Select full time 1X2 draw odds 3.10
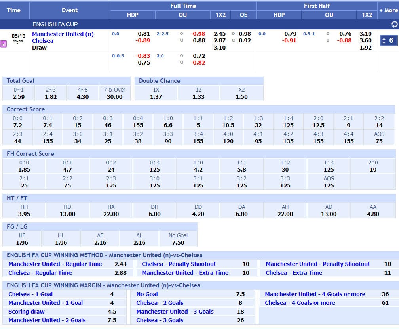Screen dimensions: 399x329 (x=219, y=48)
